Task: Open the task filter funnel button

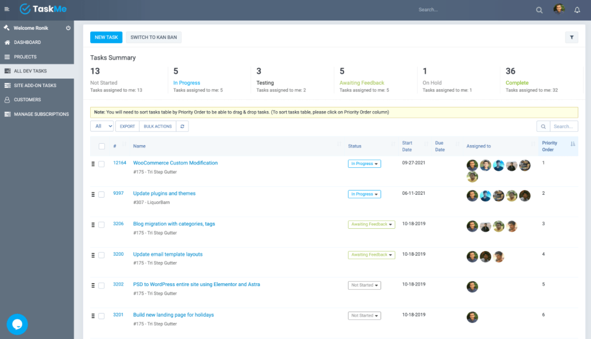Action: pyautogui.click(x=572, y=37)
